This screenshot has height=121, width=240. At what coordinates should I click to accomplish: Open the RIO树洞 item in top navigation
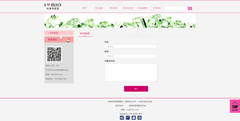click(157, 8)
